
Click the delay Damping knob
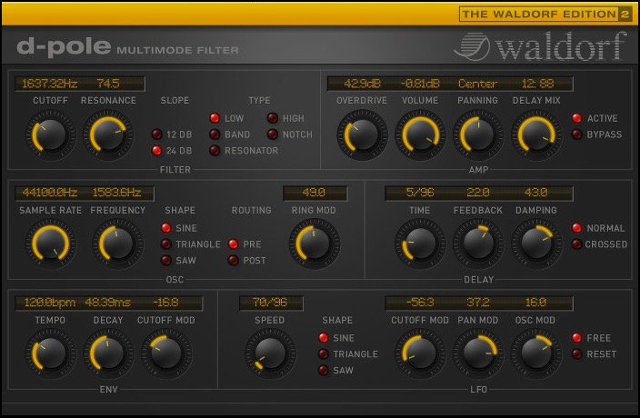click(536, 244)
